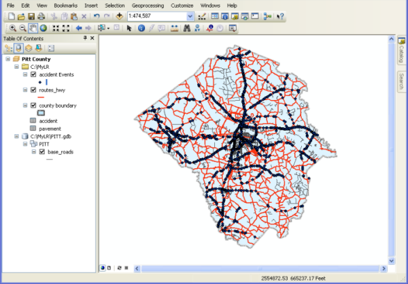Click the Save map document icon
The image size is (408, 284).
[31, 16]
